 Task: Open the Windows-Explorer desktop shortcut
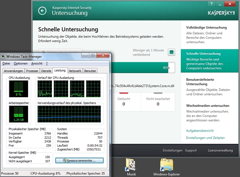tap(166, 167)
